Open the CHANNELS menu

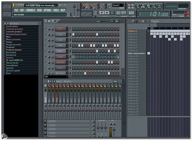31,10
